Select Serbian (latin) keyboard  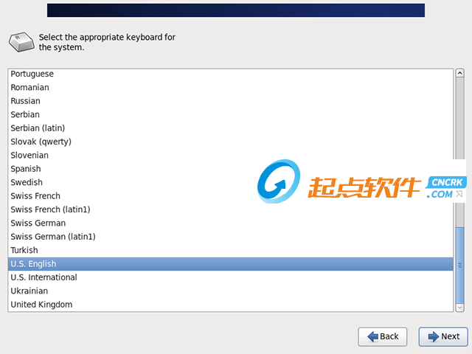coord(231,128)
